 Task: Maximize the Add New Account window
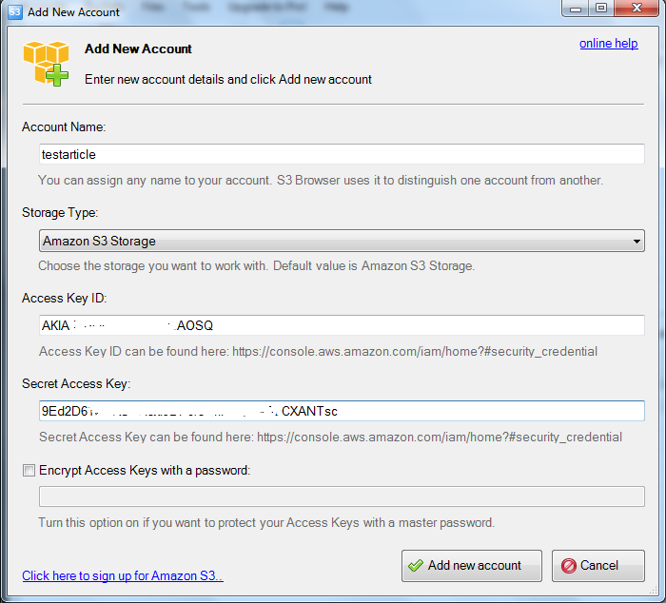tap(601, 9)
